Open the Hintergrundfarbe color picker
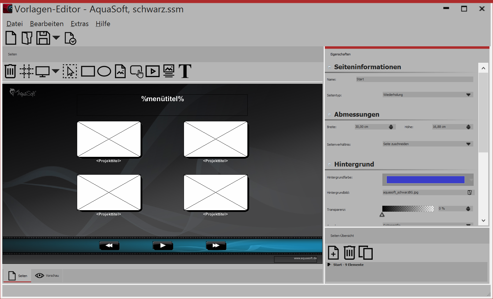The height and width of the screenshot is (299, 493). [425, 179]
